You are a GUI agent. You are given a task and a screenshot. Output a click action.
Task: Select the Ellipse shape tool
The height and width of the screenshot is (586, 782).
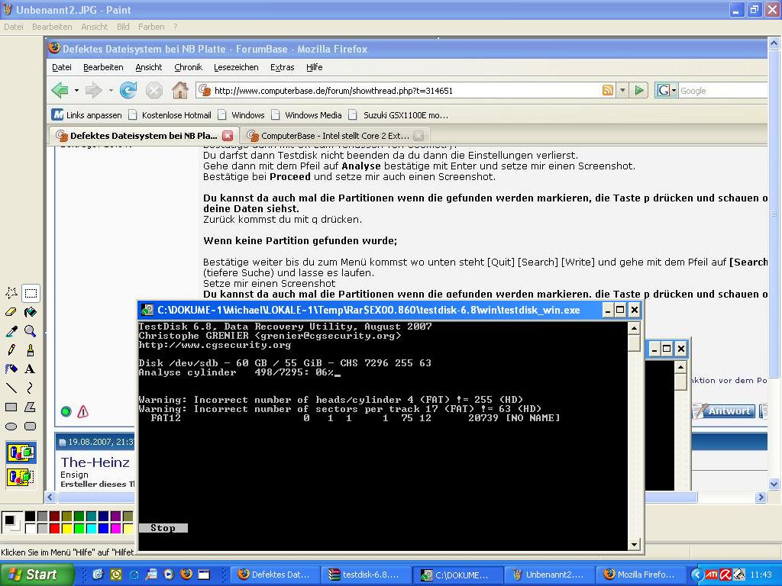[11, 426]
